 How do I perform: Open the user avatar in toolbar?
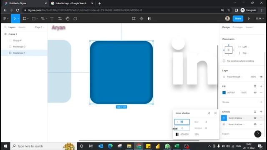tap(227, 18)
